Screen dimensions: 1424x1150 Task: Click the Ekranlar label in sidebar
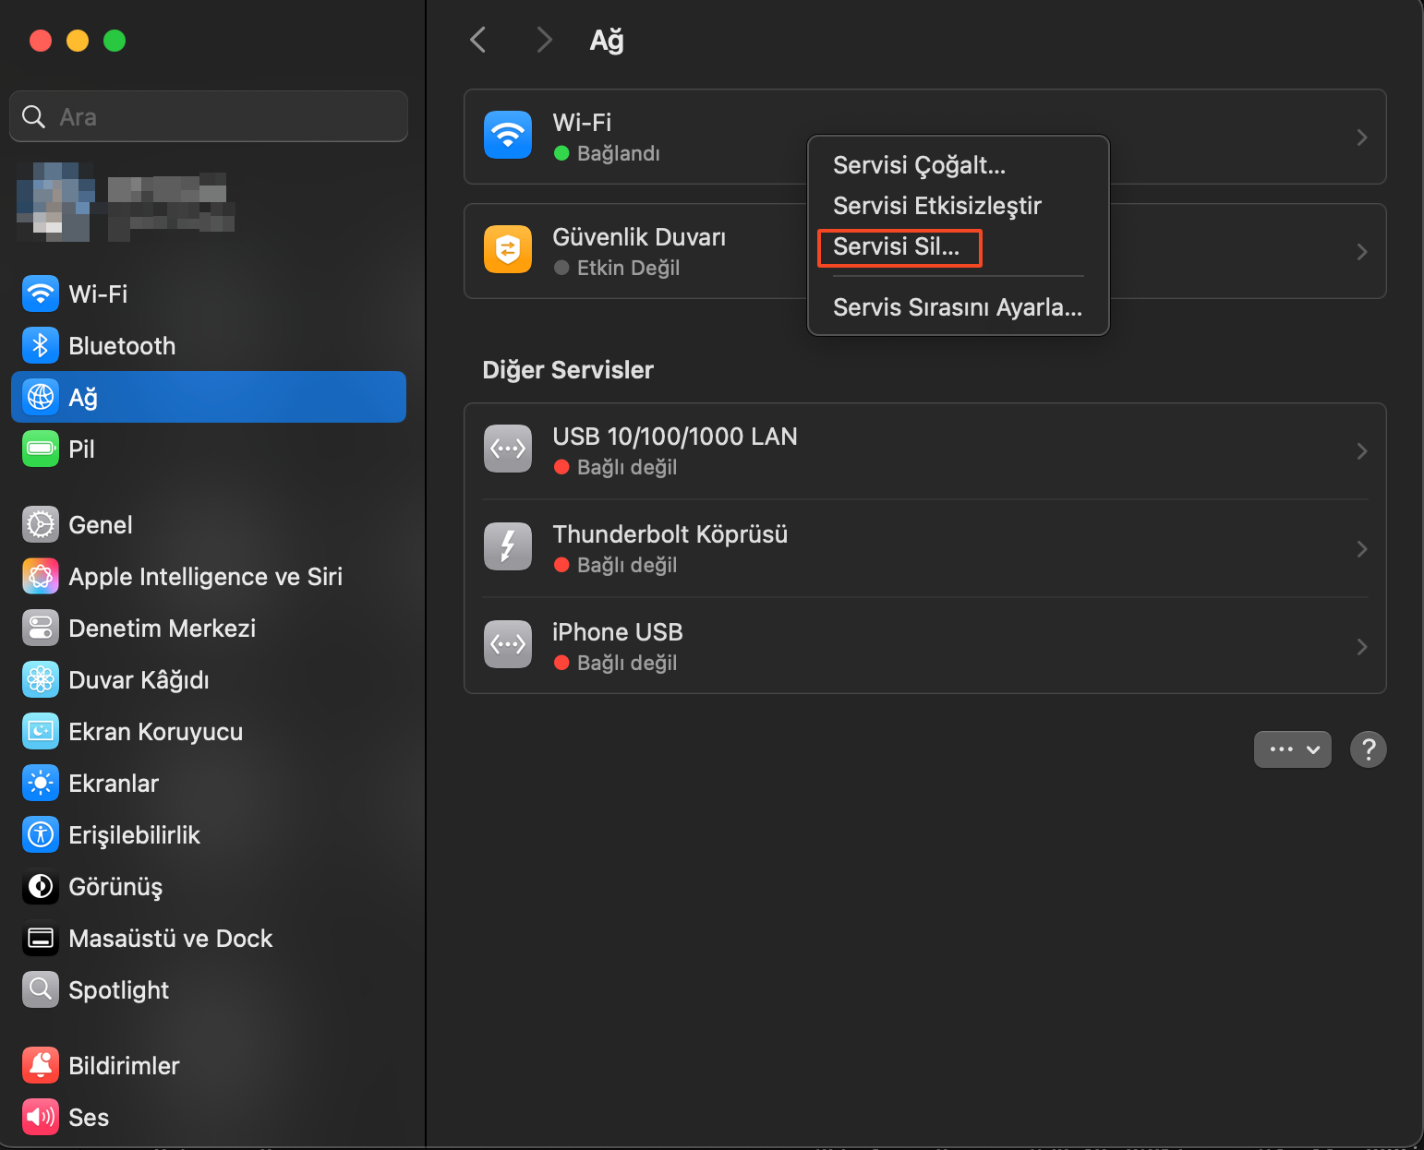click(114, 784)
